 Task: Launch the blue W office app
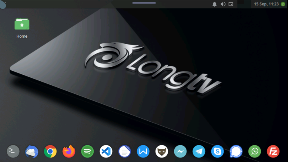[x=143, y=151]
